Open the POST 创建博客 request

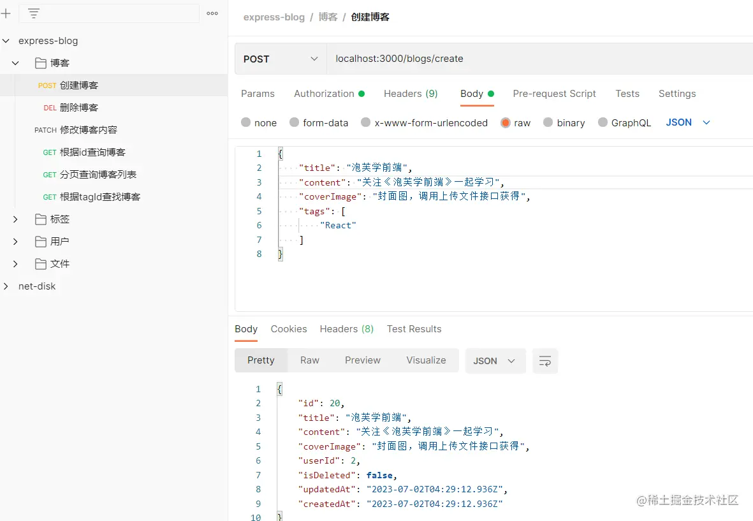click(114, 85)
